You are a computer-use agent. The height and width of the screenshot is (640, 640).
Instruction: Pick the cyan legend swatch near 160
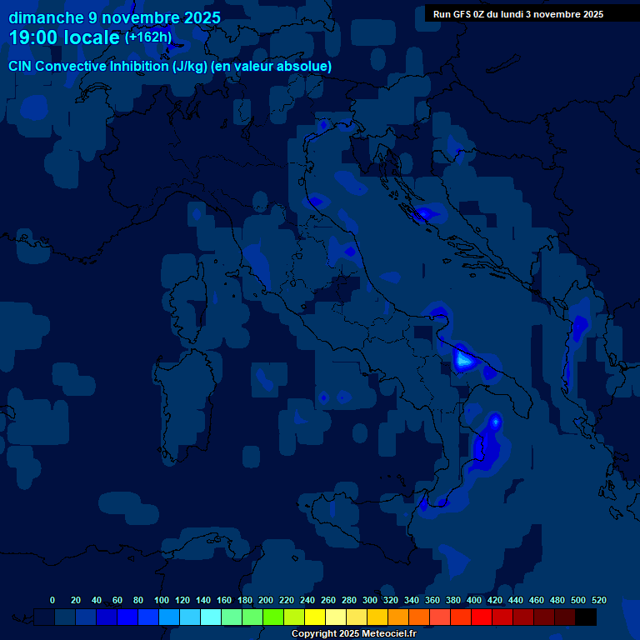232,617
